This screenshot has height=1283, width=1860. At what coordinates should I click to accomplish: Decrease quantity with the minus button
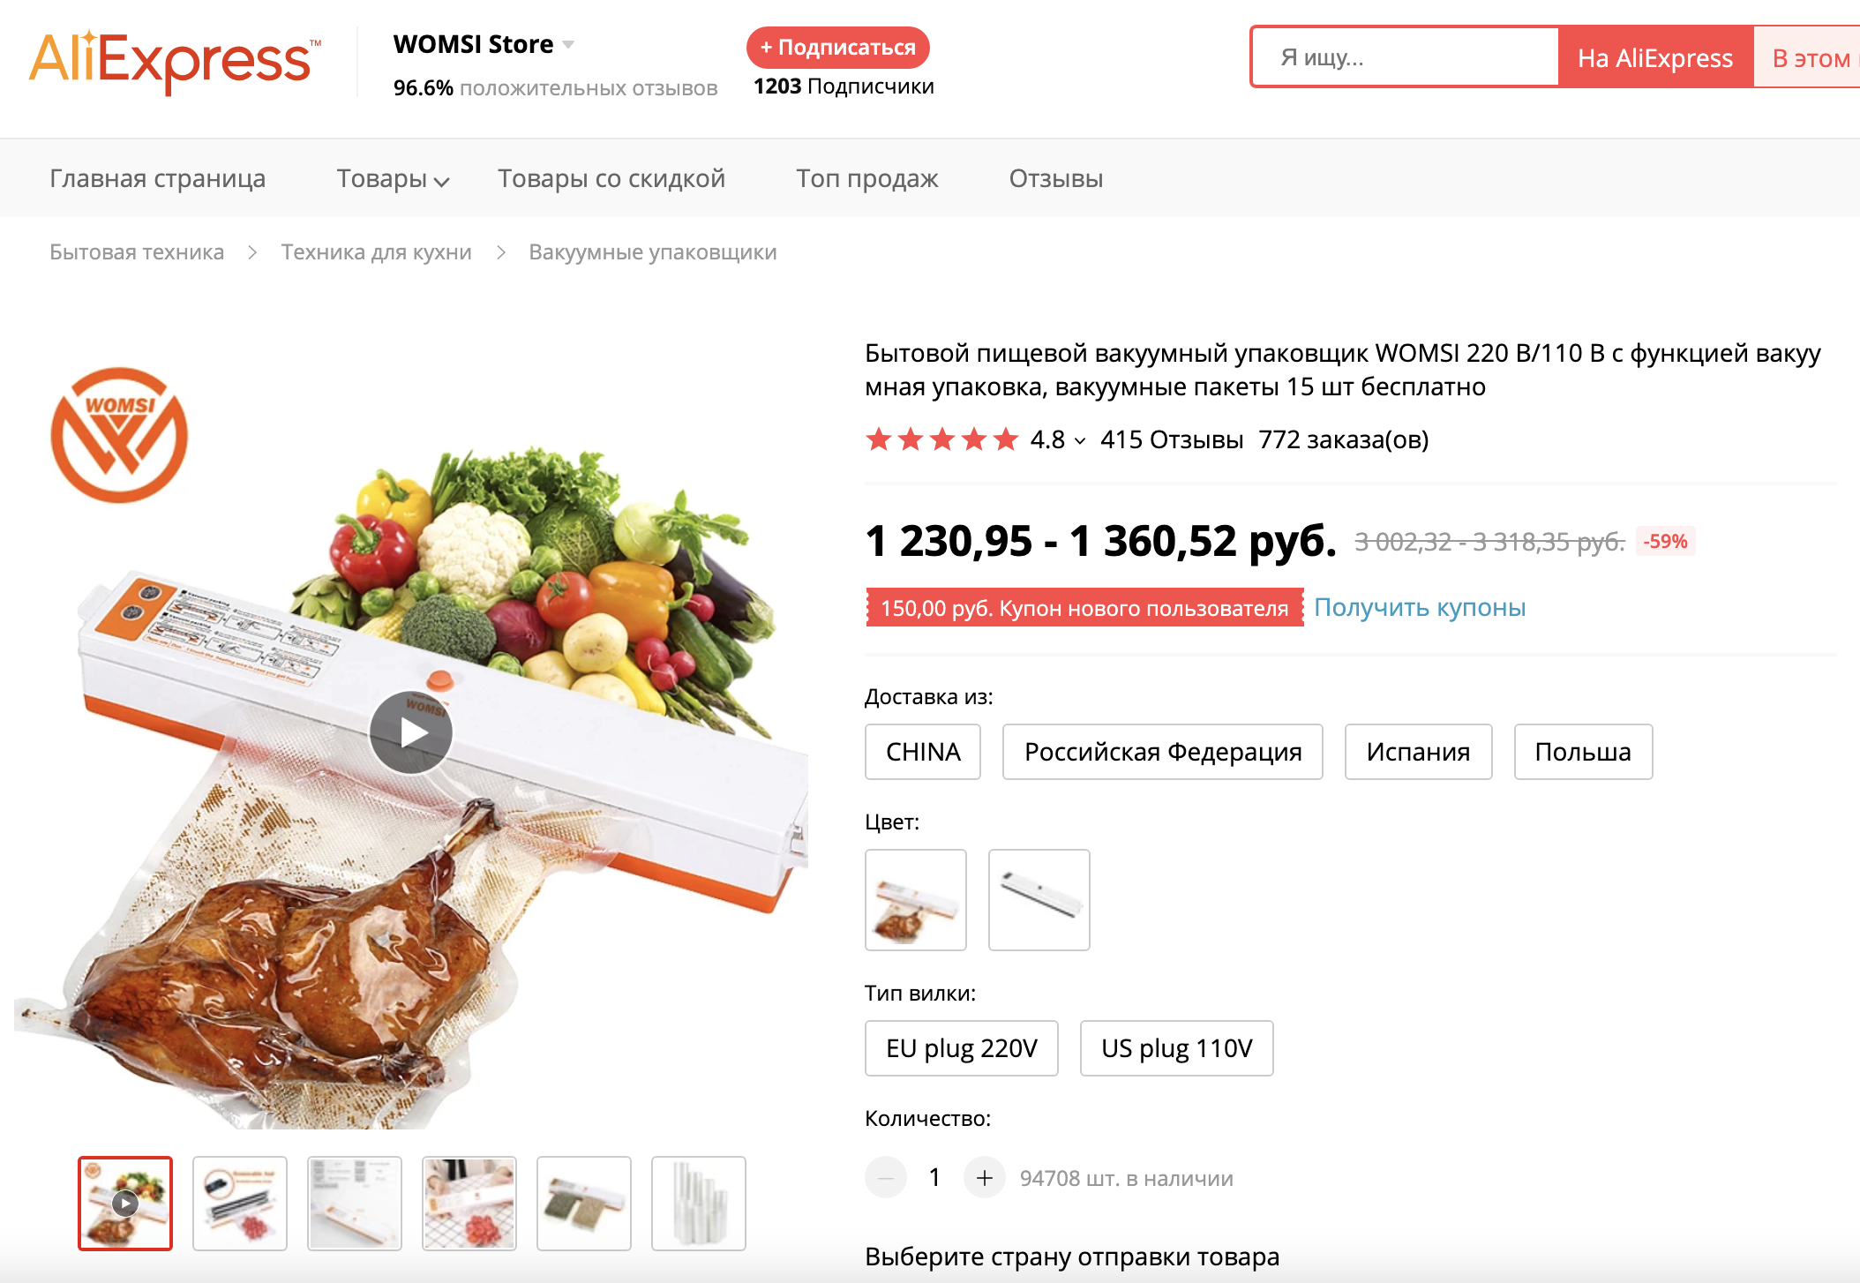coord(886,1177)
